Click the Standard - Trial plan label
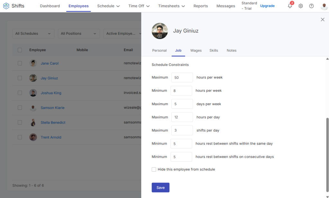The image size is (329, 198). [249, 6]
